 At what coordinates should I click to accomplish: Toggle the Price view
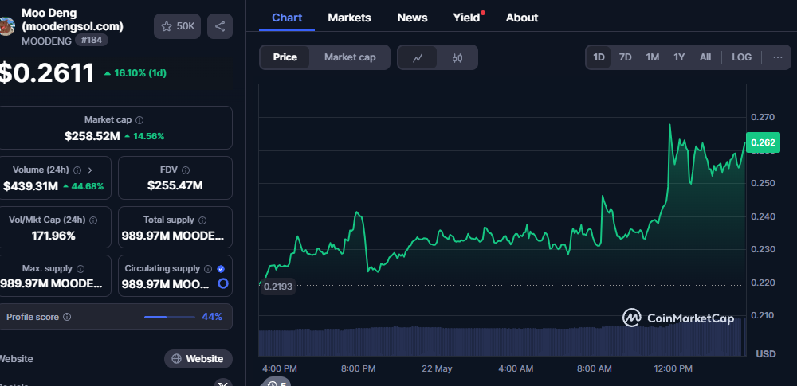pos(285,57)
